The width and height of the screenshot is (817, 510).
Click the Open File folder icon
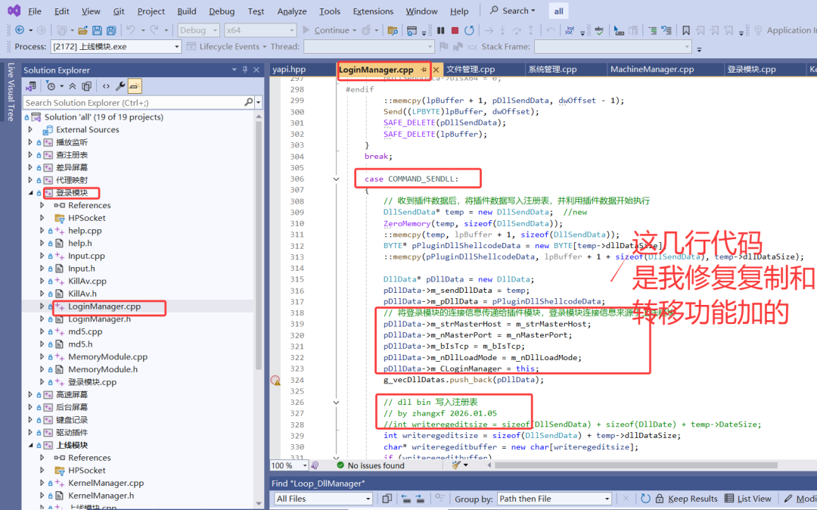[82, 31]
